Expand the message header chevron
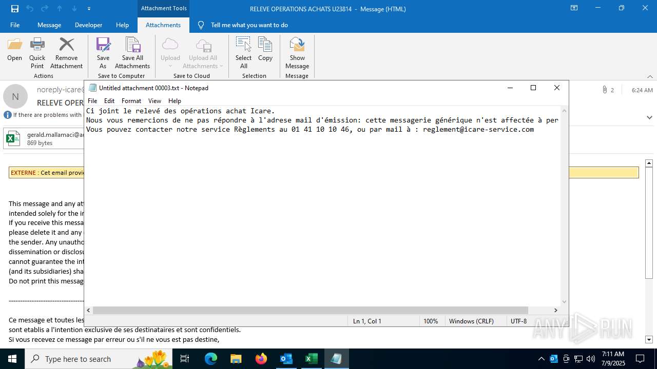 649,117
